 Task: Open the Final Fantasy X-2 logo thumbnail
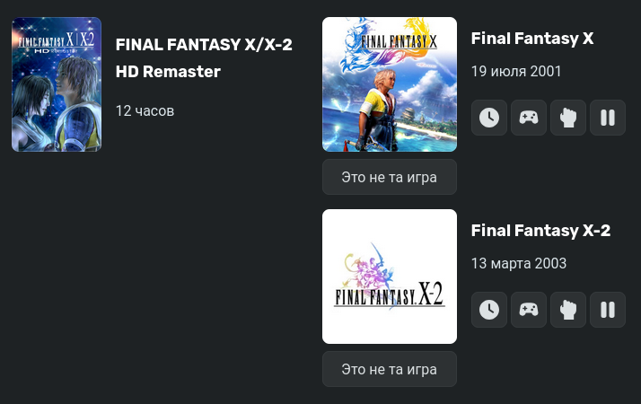pyautogui.click(x=390, y=277)
